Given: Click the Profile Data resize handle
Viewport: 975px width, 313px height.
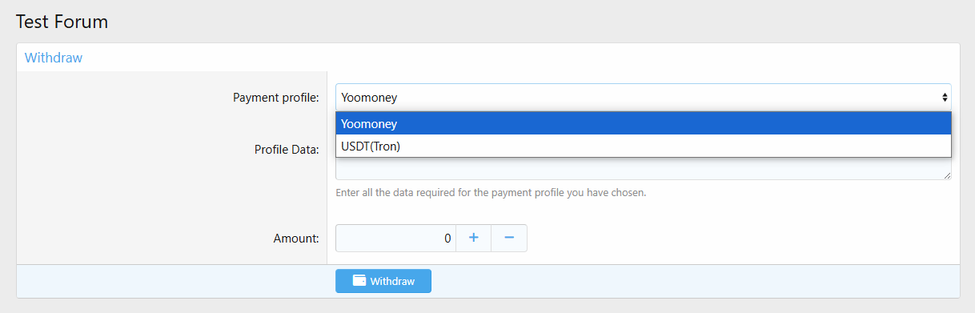Looking at the screenshot, I should pyautogui.click(x=947, y=175).
